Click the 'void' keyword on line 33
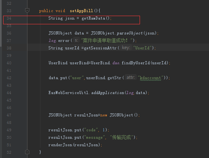The height and width of the screenshot is (158, 209). [x=60, y=11]
